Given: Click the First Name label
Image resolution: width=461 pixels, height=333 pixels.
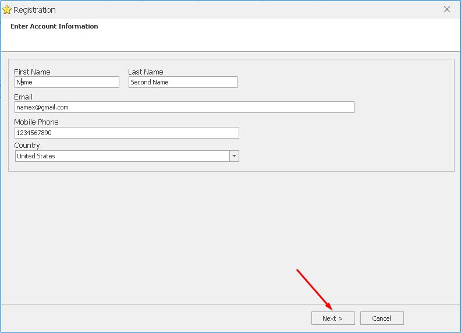Looking at the screenshot, I should click(x=32, y=72).
